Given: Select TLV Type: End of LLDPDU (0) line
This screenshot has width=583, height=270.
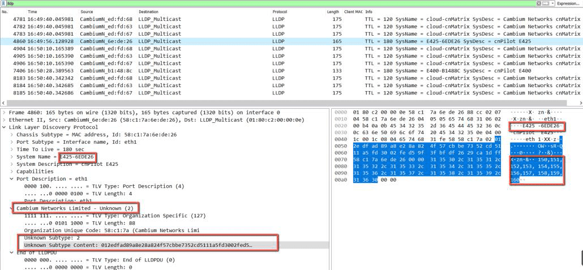Looking at the screenshot, I should (x=99, y=260).
